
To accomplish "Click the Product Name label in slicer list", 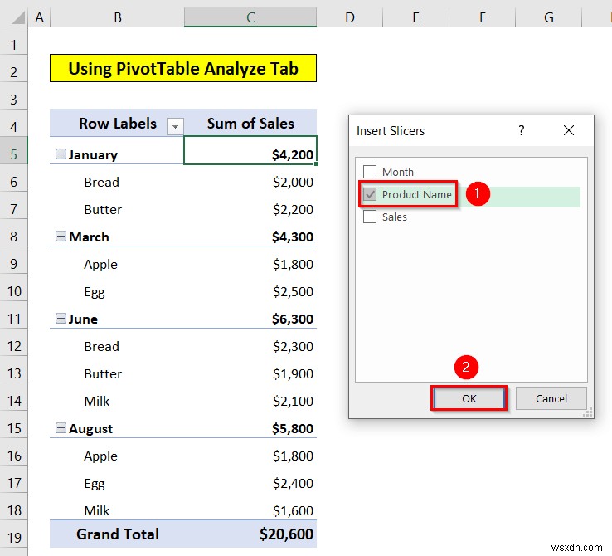I will point(416,194).
